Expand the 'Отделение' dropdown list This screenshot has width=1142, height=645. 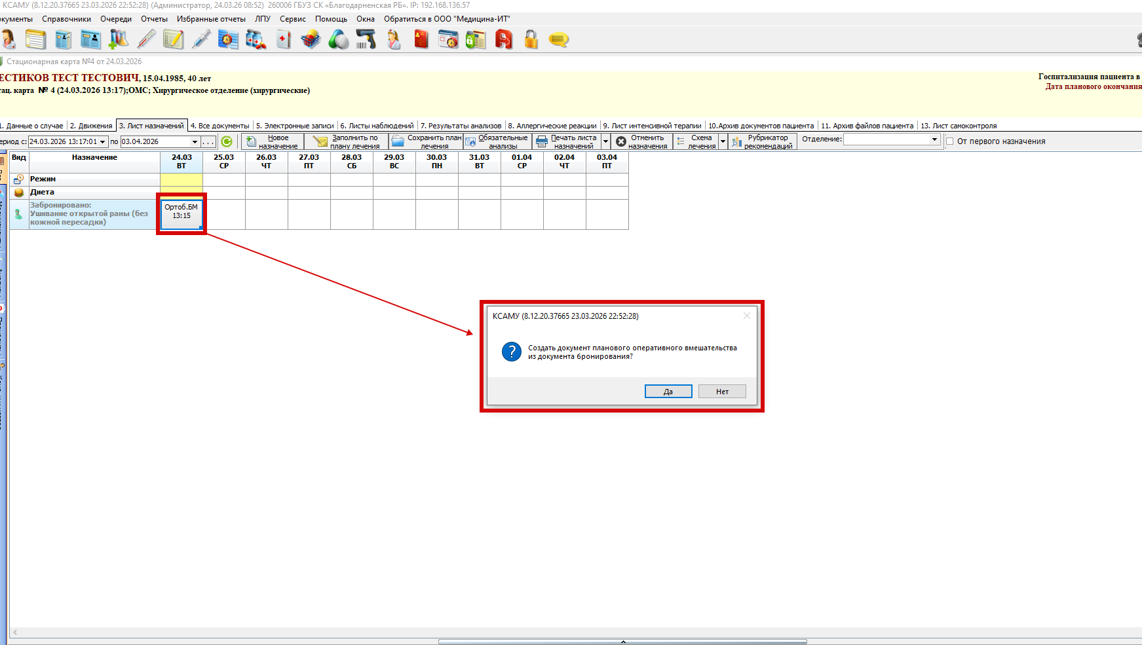click(x=934, y=139)
